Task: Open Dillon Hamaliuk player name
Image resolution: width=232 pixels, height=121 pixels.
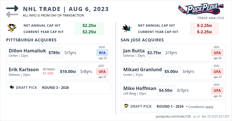Action: 27,51
